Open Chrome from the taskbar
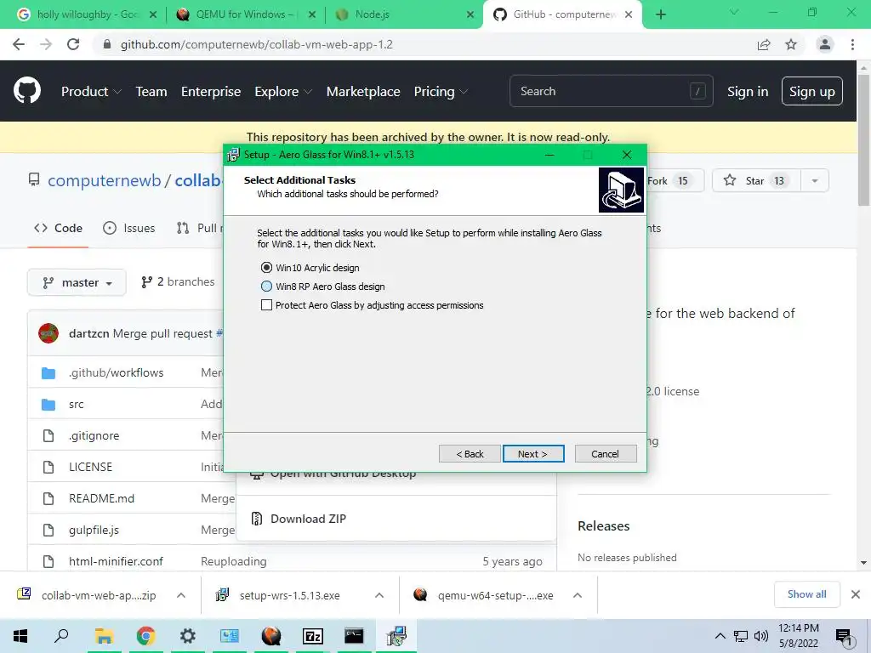This screenshot has width=871, height=653. [145, 636]
